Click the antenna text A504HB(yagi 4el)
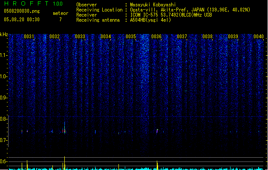268x170 pixels. (x=150, y=20)
